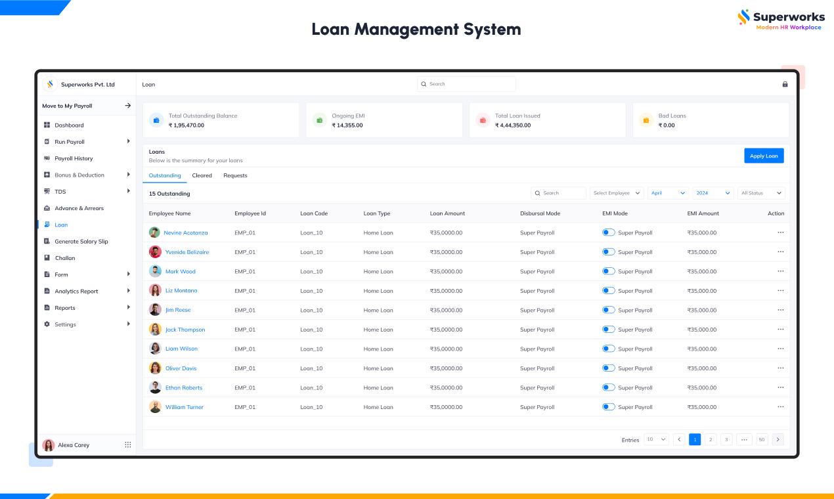This screenshot has width=834, height=499.
Task: Click the Dashboard icon in sidebar
Action: pyautogui.click(x=47, y=125)
